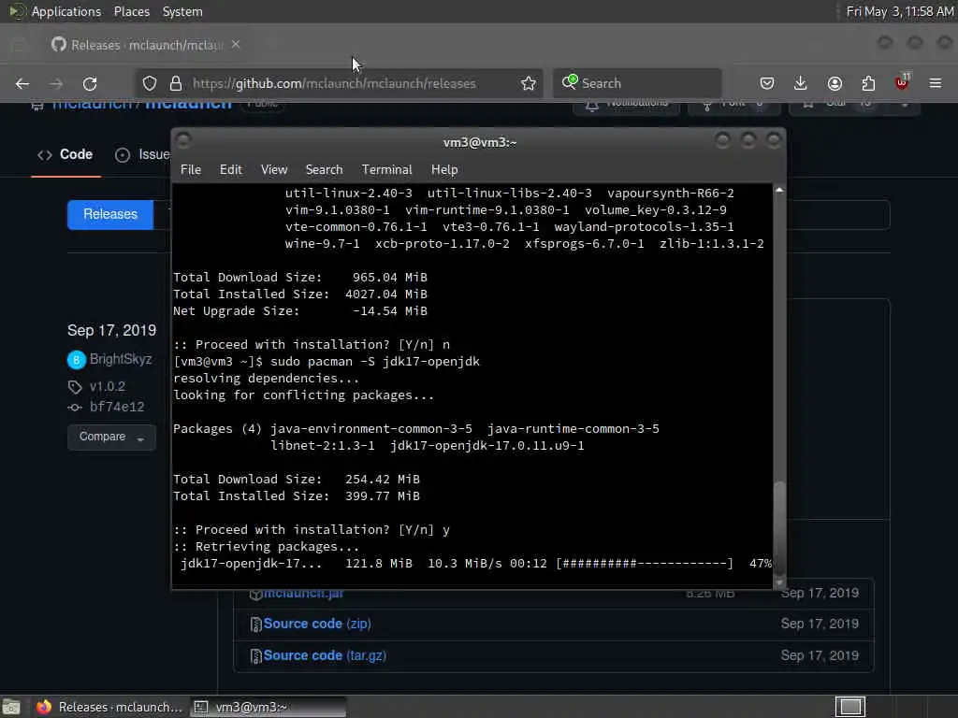Image resolution: width=958 pixels, height=718 pixels.
Task: Open the Places menu in top panel
Action: tap(131, 11)
